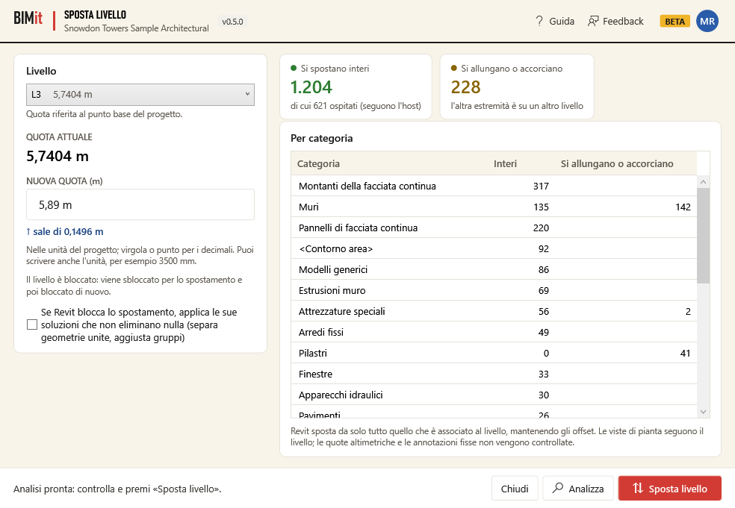Select the Estrusioni muro row
The width and height of the screenshot is (735, 508).
(x=494, y=290)
